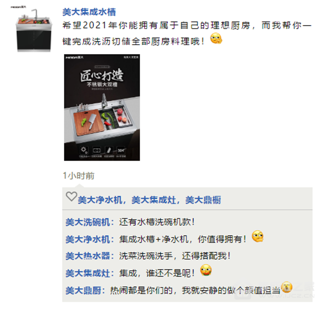
Task: Click emoji in 美大净水机 comment
Action: point(257,236)
